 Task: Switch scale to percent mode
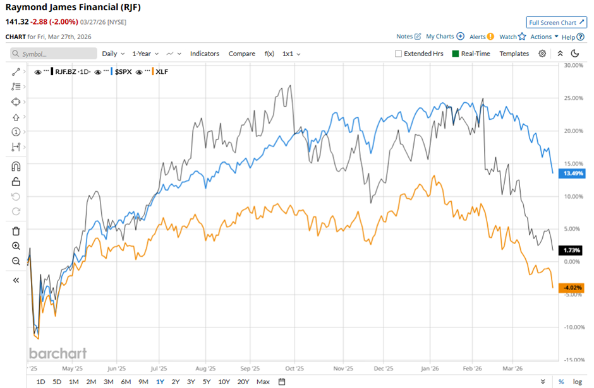pos(561,382)
